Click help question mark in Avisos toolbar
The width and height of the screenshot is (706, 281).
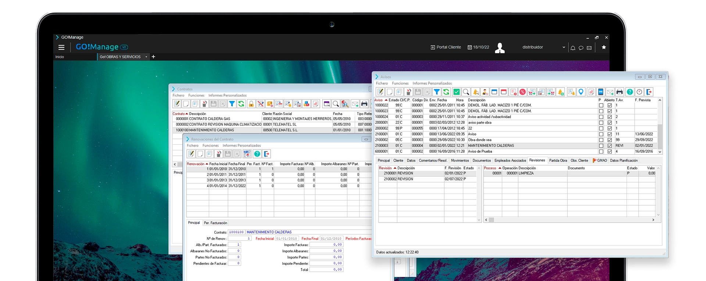click(630, 92)
